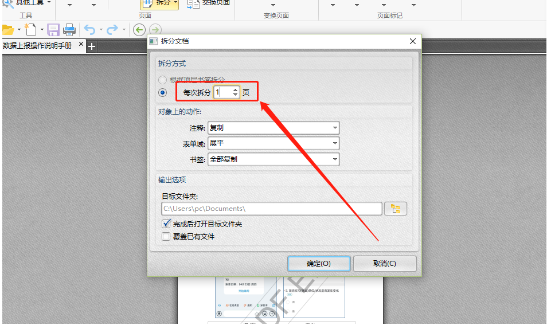Save the document with the floppy disk icon
This screenshot has height=325, width=547.
click(53, 30)
